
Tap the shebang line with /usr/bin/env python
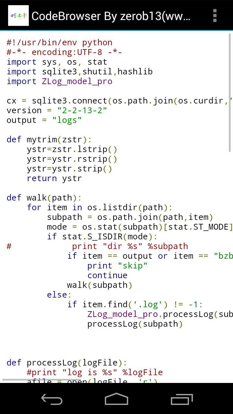pos(60,42)
